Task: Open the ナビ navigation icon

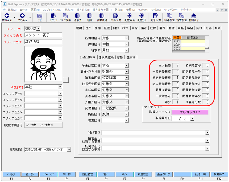Action: click(40, 17)
